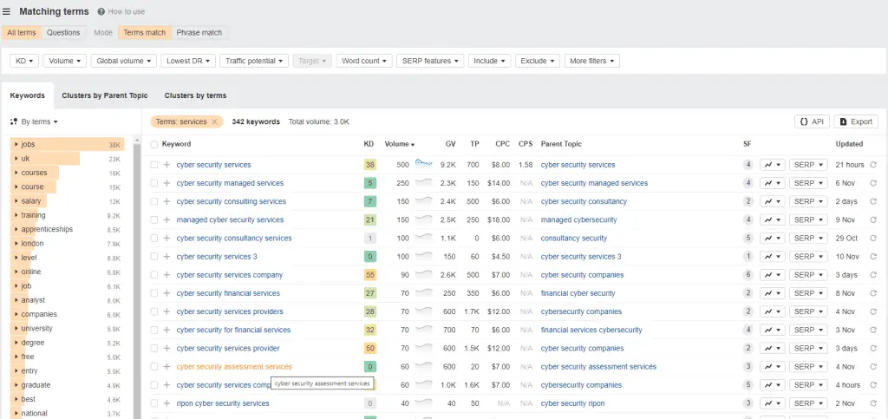Click the 'salary' term in sidebar

pyautogui.click(x=32, y=201)
